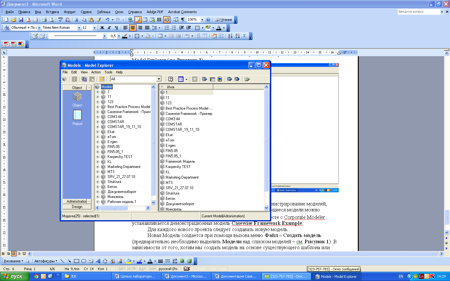Open the Times New Roman font dropdown

[x=79, y=28]
